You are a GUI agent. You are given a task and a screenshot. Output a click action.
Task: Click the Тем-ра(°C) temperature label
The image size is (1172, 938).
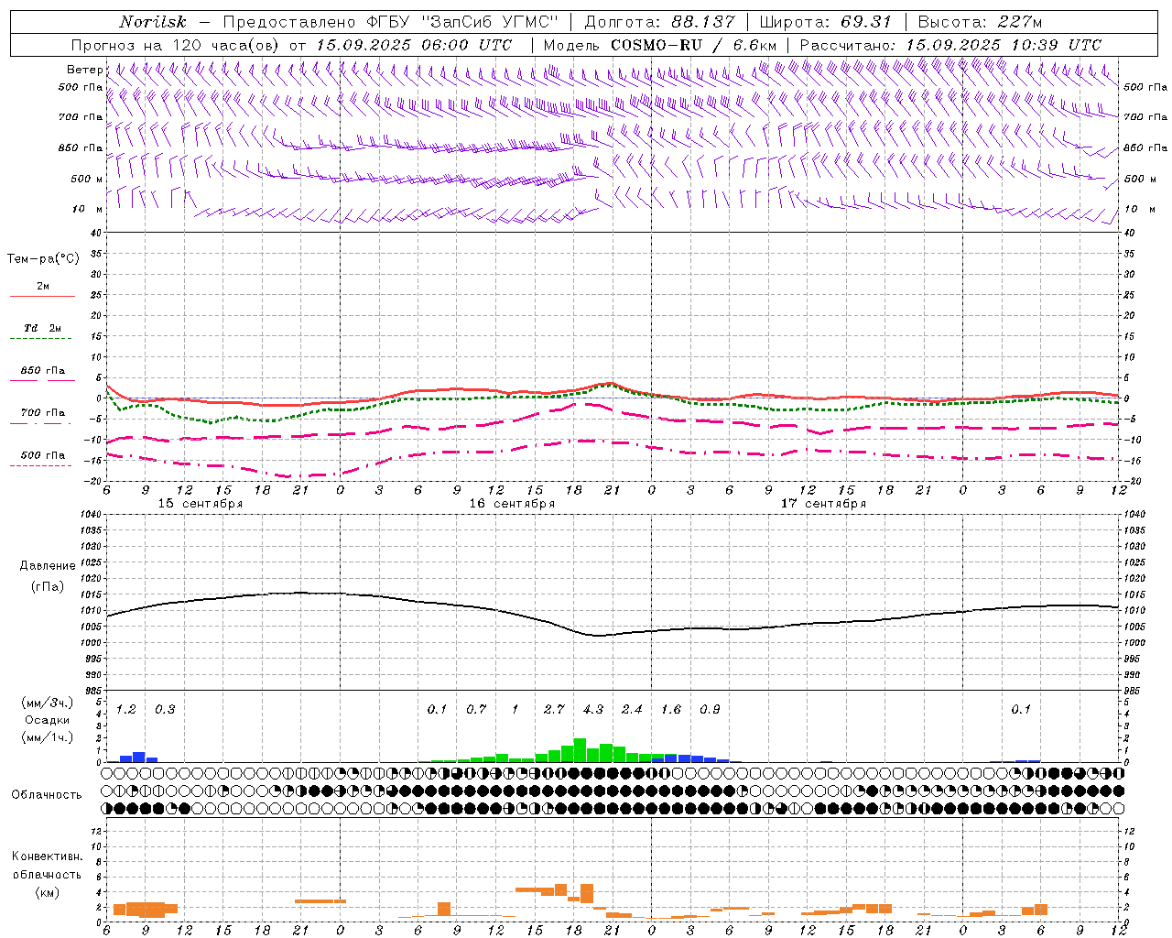43,259
